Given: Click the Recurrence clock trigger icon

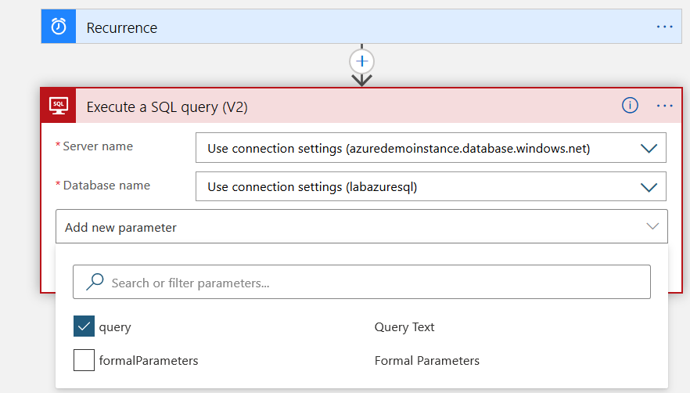Looking at the screenshot, I should (59, 27).
